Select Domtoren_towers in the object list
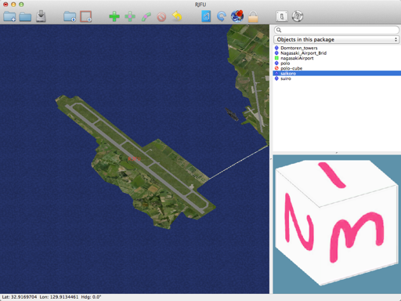Screen dimensions: 401x301 [299, 48]
